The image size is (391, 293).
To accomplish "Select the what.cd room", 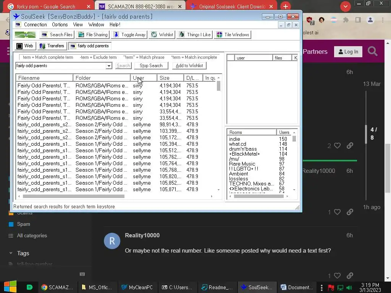I will (238, 144).
